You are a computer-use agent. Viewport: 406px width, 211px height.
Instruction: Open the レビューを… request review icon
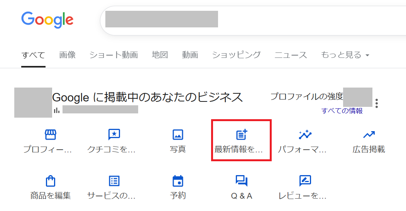(x=305, y=181)
